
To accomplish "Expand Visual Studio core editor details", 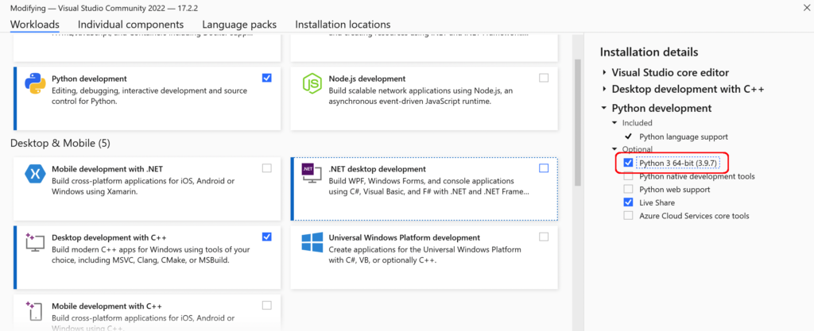I will 604,72.
